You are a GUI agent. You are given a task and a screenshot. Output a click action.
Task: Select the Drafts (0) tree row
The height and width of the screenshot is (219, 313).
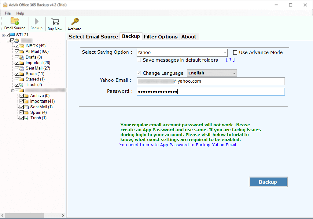[x=34, y=57]
